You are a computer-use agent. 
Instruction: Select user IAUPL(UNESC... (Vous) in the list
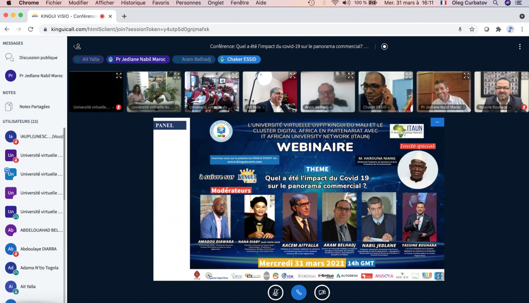tap(33, 136)
